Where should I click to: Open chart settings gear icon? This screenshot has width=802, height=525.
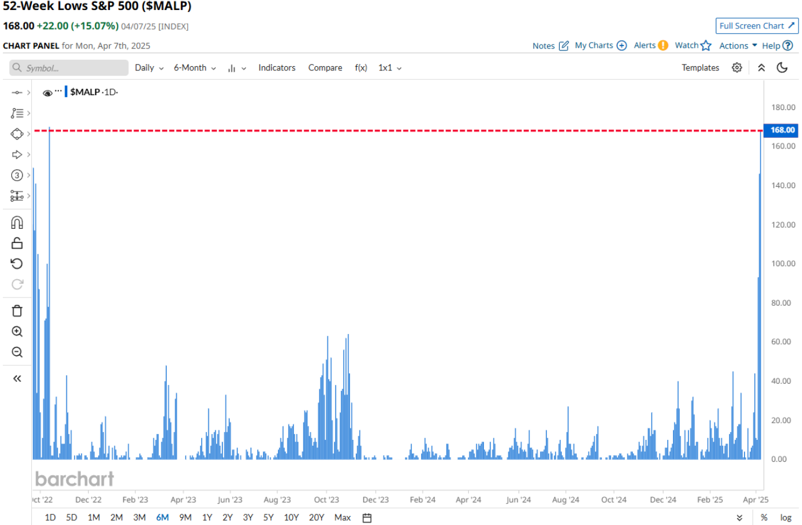(x=737, y=67)
